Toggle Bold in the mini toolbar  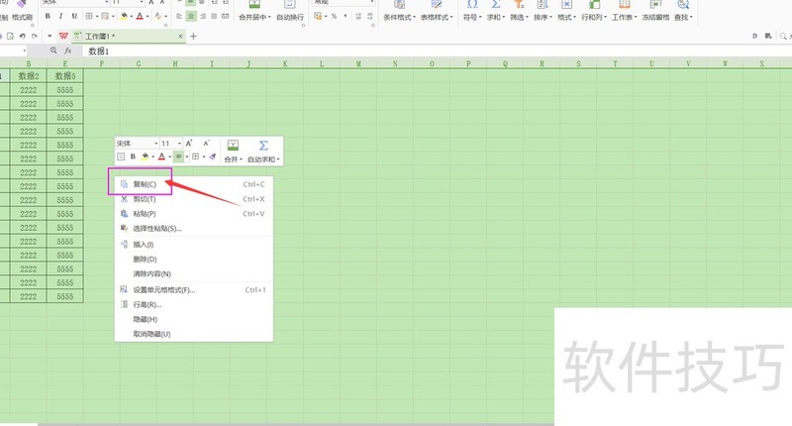click(133, 157)
